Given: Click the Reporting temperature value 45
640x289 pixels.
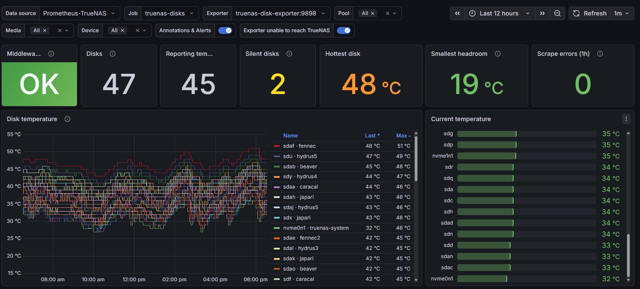Looking at the screenshot, I should [x=198, y=84].
